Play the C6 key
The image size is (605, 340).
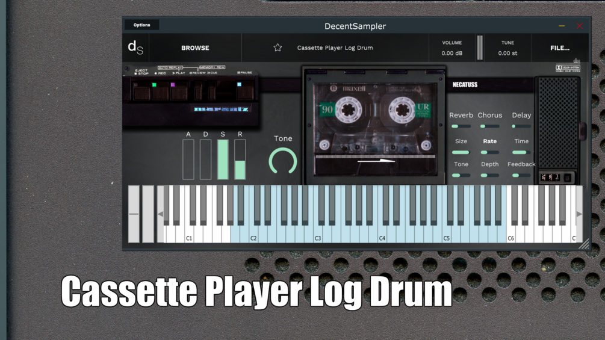(x=511, y=235)
